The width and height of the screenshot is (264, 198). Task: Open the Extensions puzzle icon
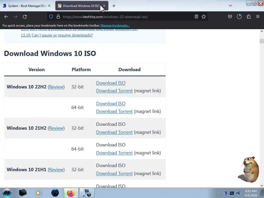[x=249, y=16]
